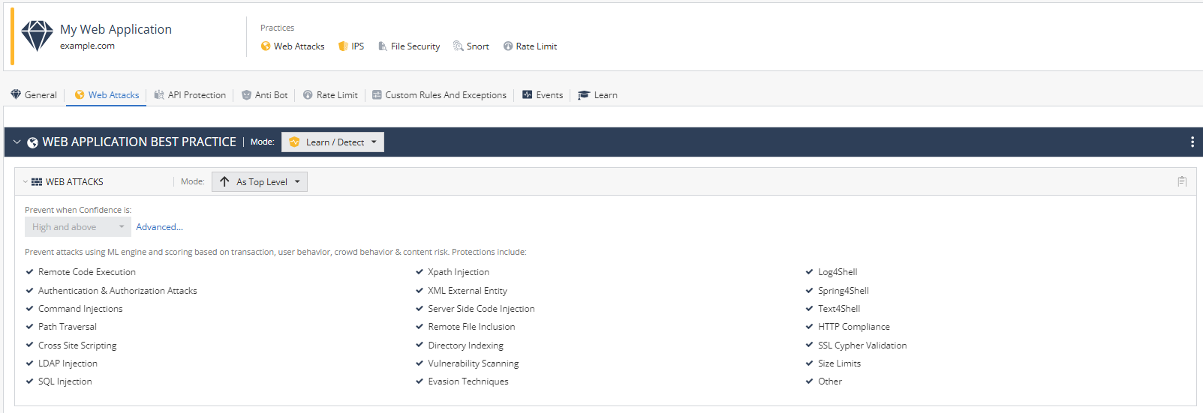Toggle the Xpath Injection checkmark

coord(420,272)
